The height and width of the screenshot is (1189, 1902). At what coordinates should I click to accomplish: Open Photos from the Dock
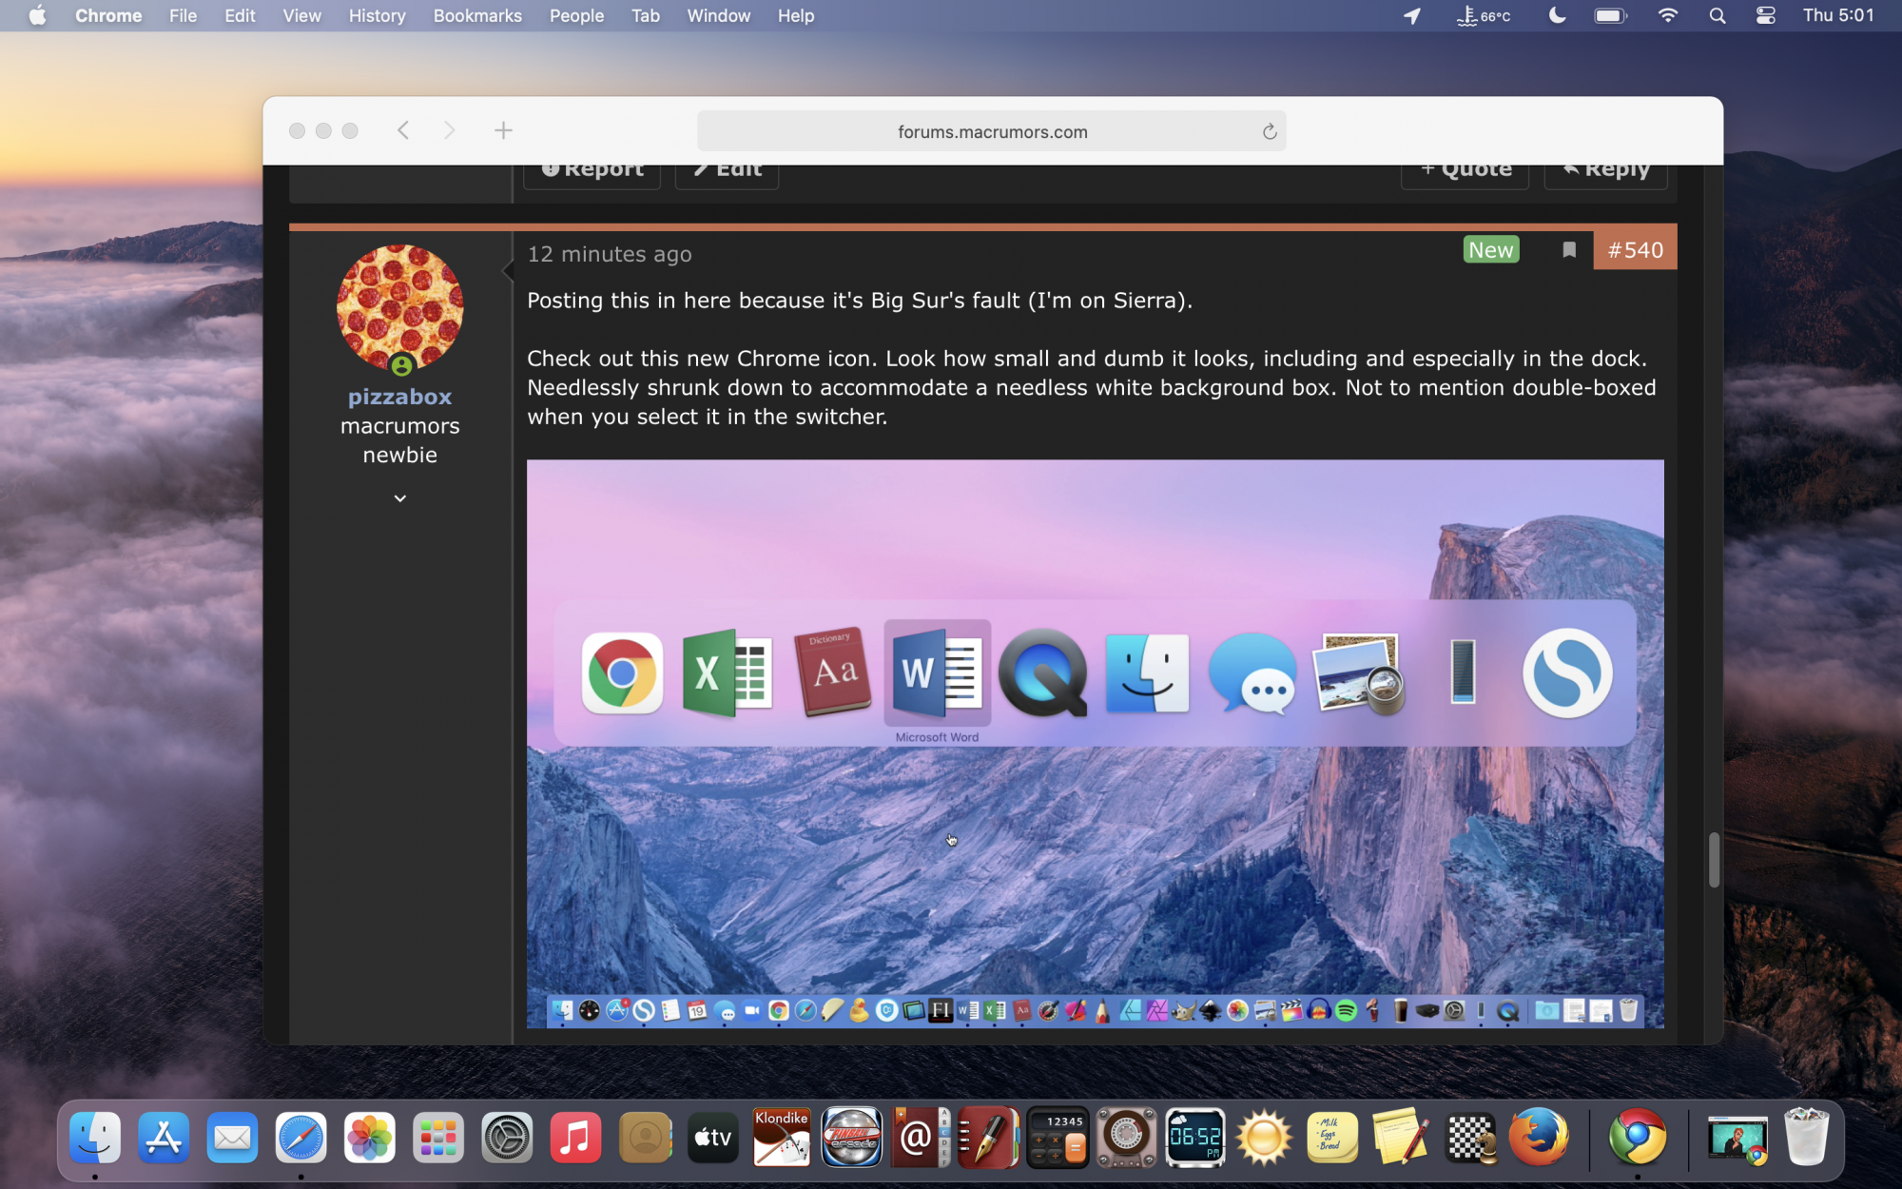(370, 1138)
